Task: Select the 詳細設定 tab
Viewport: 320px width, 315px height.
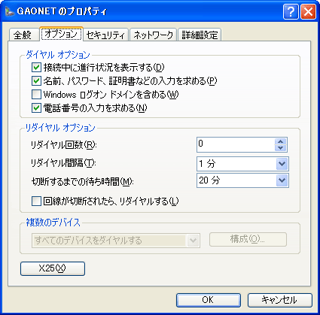Action: click(x=200, y=35)
